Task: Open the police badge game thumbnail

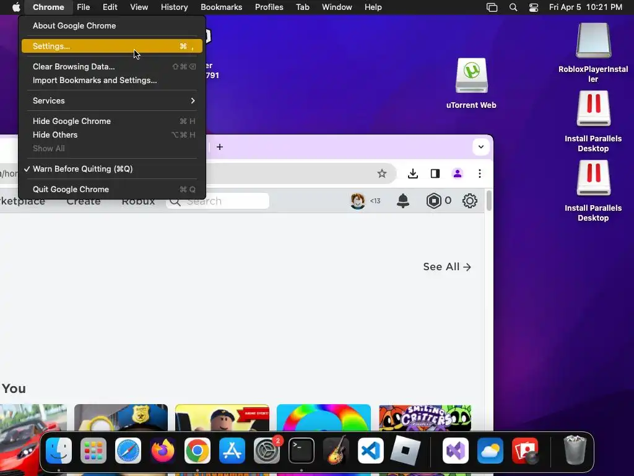Action: click(121, 417)
